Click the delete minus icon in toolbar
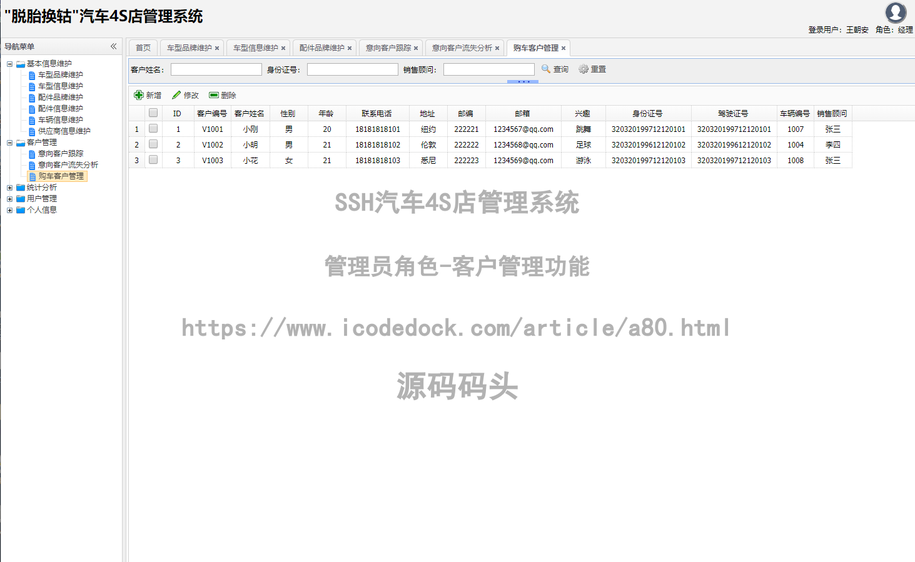 pos(214,95)
